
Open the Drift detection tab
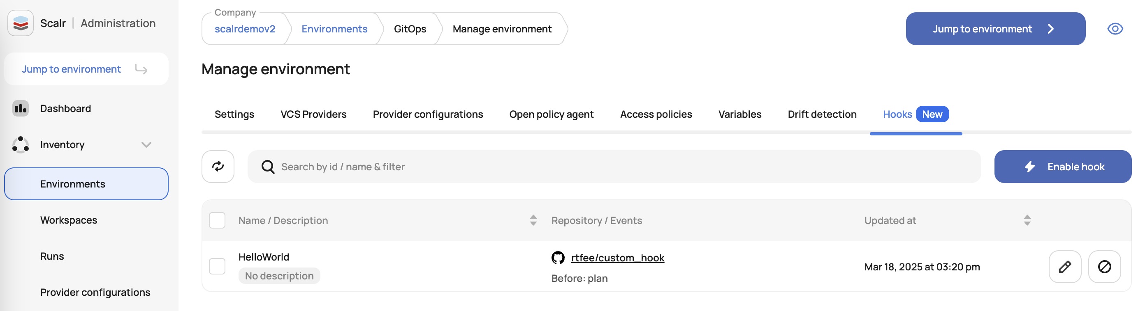[822, 114]
